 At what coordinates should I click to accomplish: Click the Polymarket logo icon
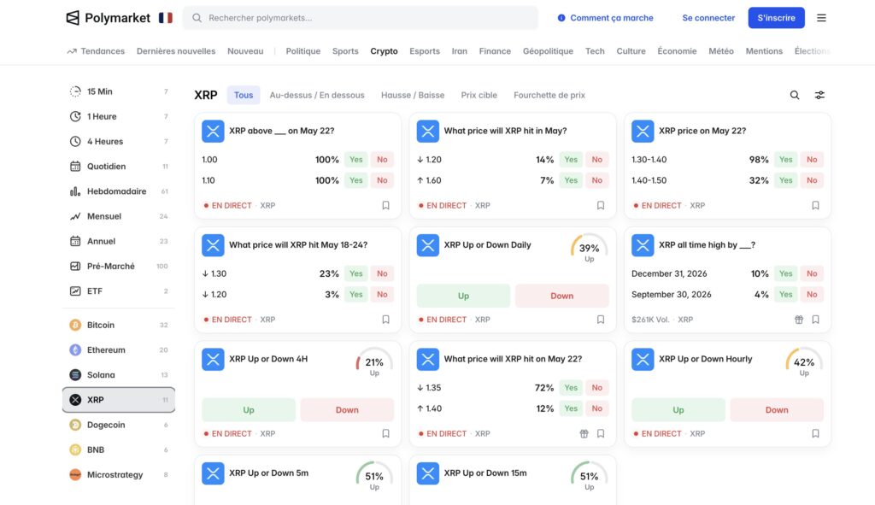(73, 18)
